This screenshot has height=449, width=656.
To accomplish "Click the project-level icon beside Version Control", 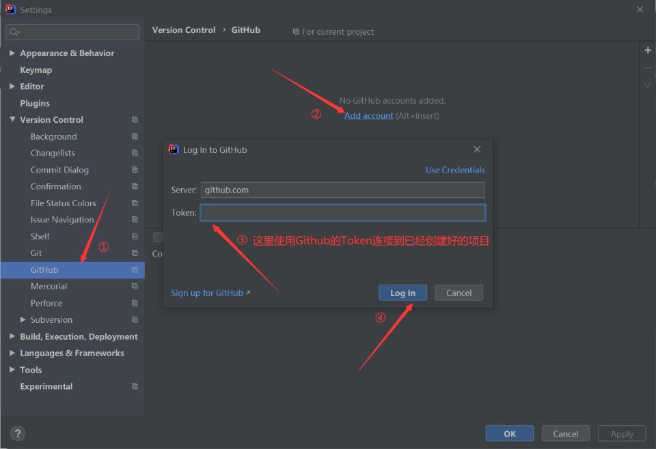I will tap(135, 119).
